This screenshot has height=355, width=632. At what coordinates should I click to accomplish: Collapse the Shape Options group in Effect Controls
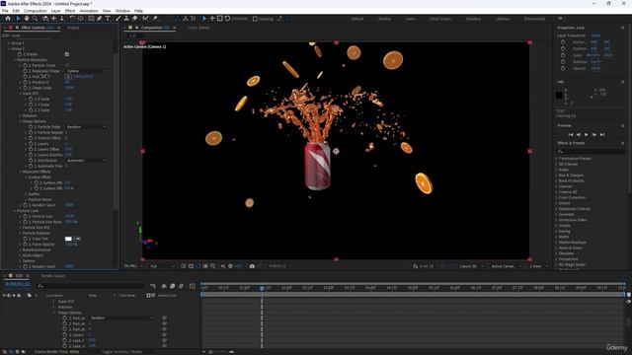(x=21, y=121)
